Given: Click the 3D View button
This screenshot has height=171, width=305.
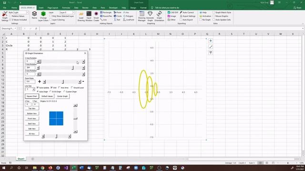Looking at the screenshot, I should click(32, 134).
